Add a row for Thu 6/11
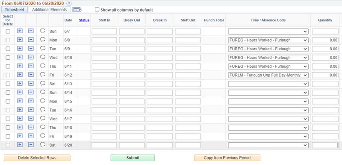Screen dimensions: 342x165 (x=20, y=66)
